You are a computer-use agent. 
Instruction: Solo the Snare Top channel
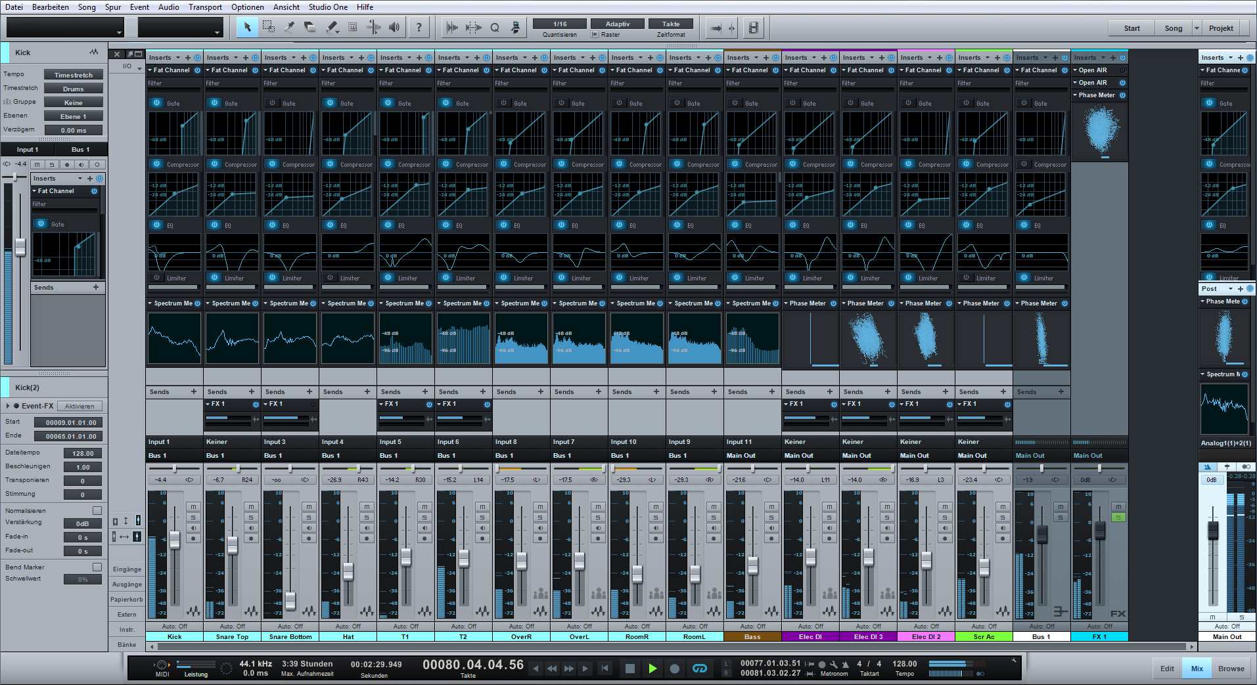click(251, 517)
